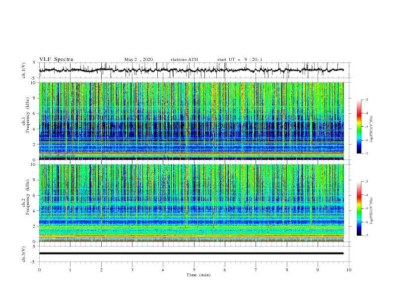The image size is (393, 303).
Task: Click time axis tick label "8"
Action: tap(287, 270)
